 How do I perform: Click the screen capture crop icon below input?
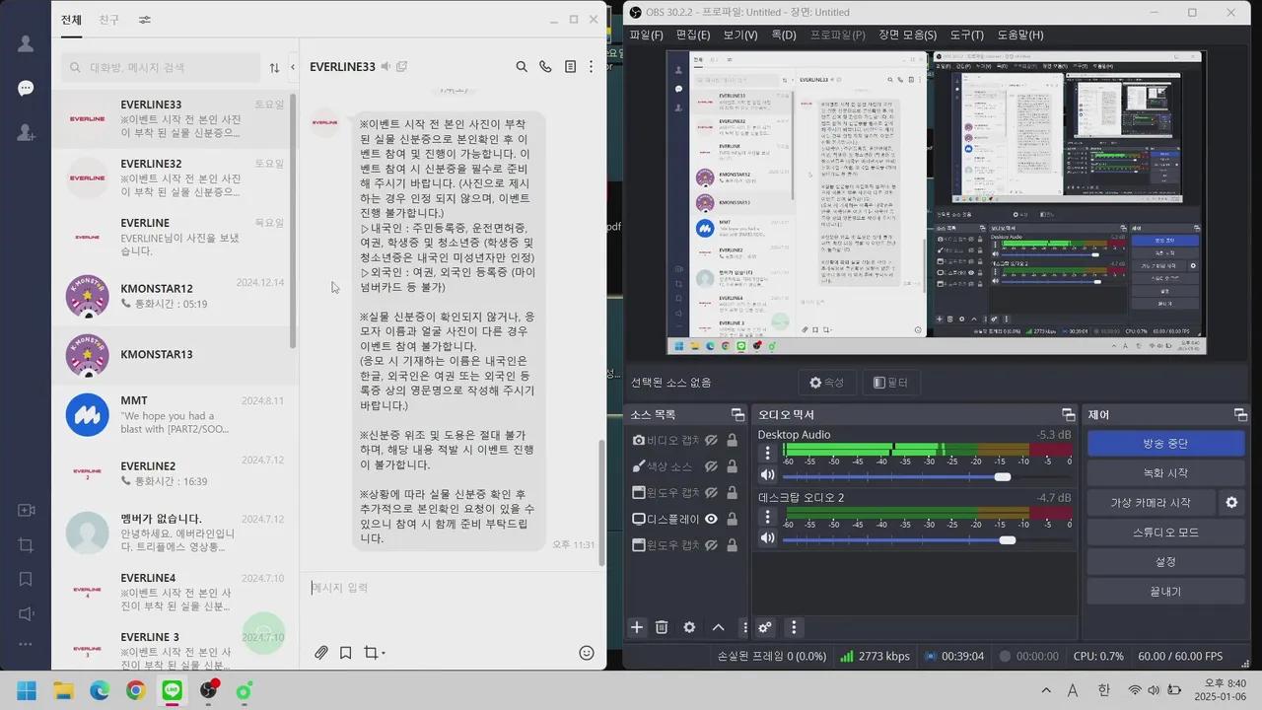(x=371, y=653)
